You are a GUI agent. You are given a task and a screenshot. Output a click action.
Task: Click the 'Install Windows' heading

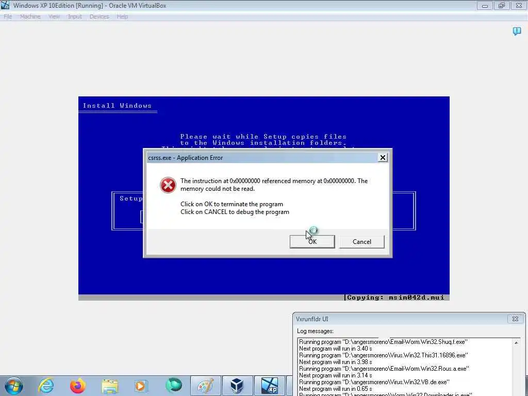[117, 106]
